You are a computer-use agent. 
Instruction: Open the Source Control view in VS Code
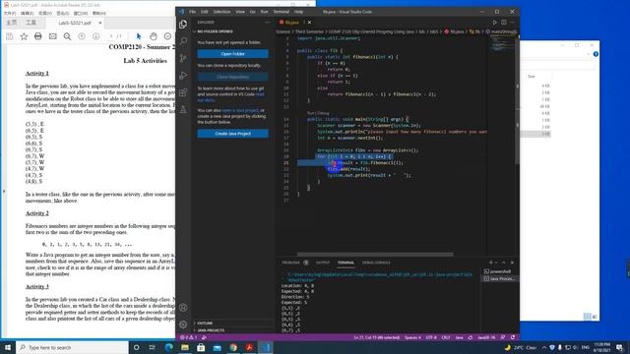click(x=183, y=58)
